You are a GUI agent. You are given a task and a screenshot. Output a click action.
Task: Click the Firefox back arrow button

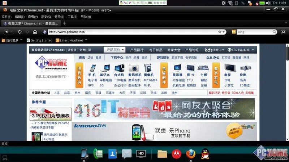[7, 32]
